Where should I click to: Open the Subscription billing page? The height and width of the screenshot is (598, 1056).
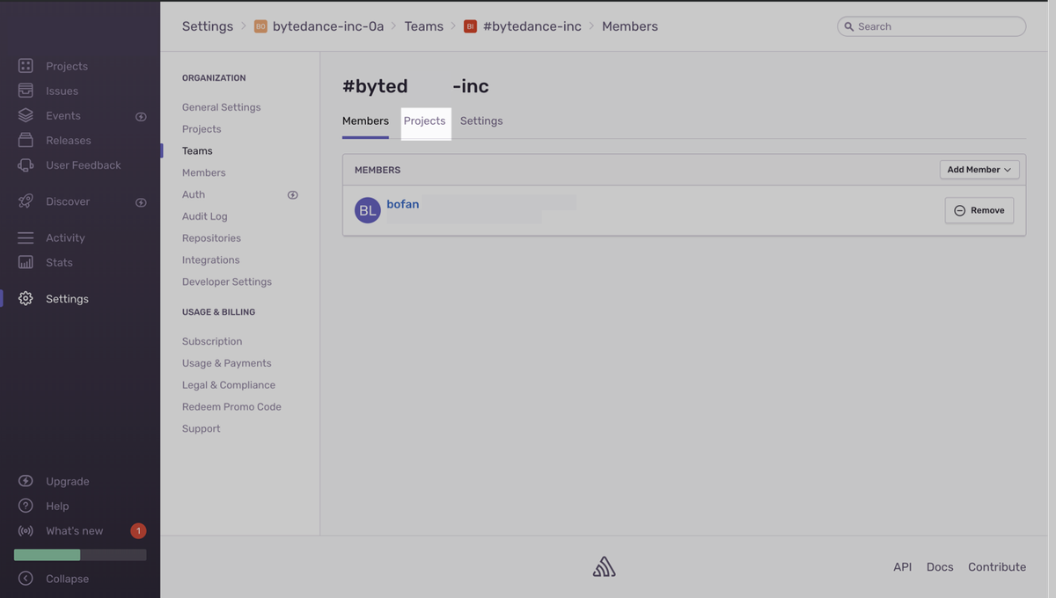pos(212,341)
